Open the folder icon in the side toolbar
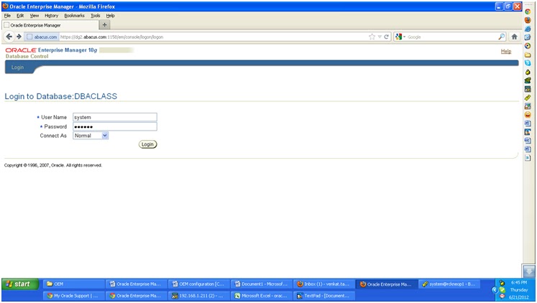 click(x=528, y=55)
